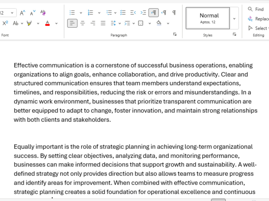Expand the styles gallery

pyautogui.click(x=234, y=18)
